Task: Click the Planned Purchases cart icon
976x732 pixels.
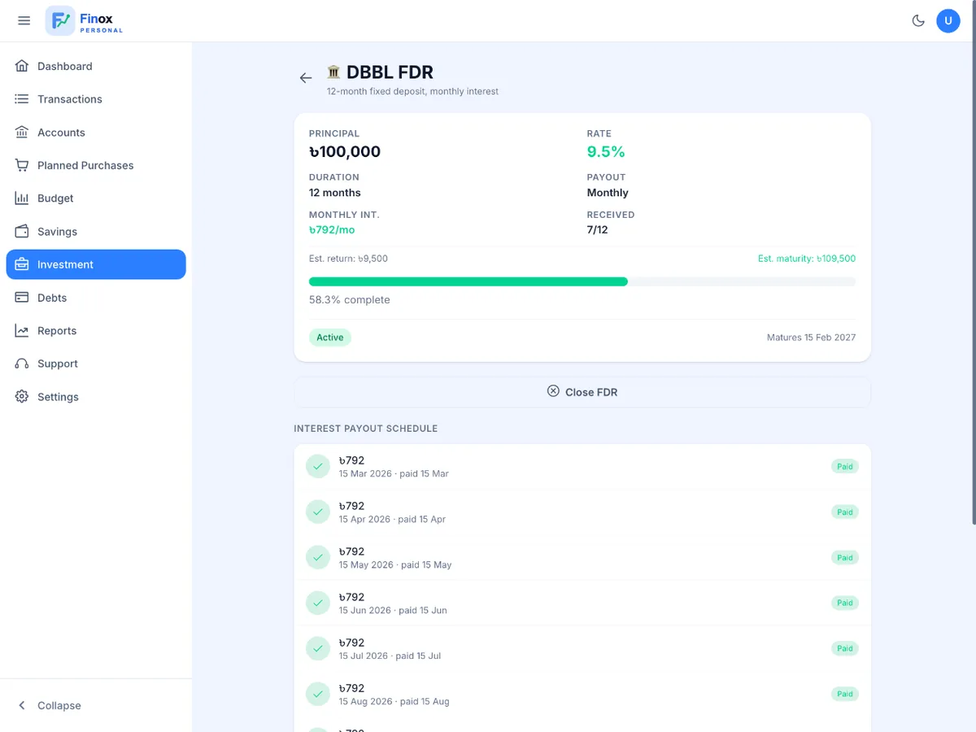Action: [x=22, y=165]
